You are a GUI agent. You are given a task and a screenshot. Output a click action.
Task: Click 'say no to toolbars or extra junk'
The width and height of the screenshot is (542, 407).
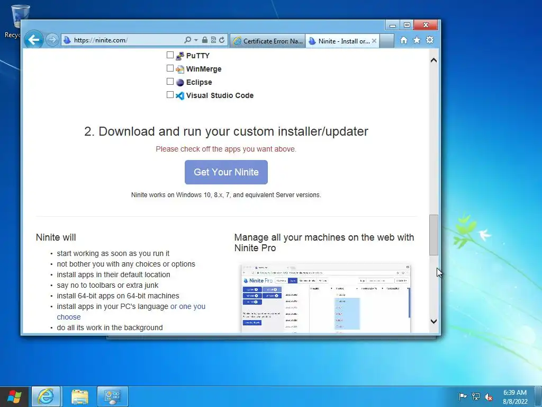(107, 285)
